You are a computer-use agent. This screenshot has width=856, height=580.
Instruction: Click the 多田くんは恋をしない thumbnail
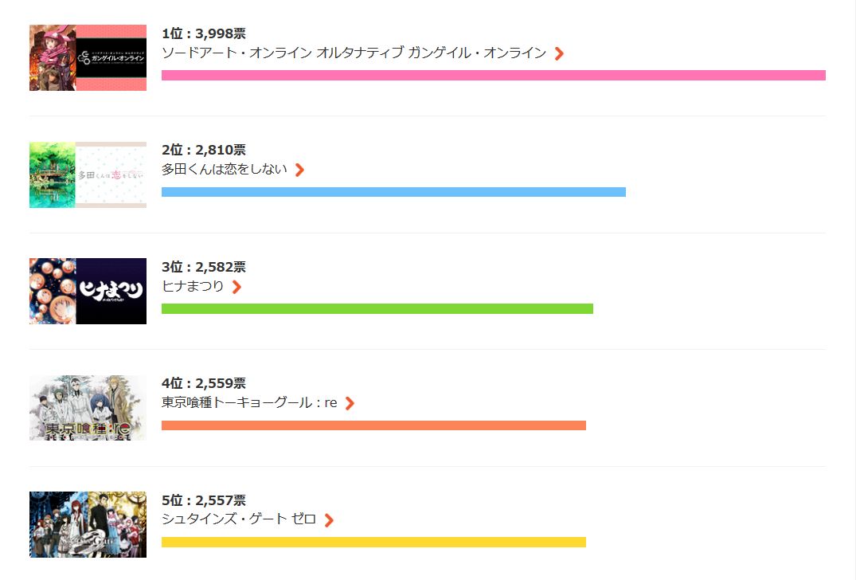pos(88,174)
